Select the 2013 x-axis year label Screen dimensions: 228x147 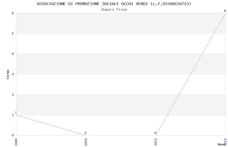pyautogui.click(x=225, y=142)
